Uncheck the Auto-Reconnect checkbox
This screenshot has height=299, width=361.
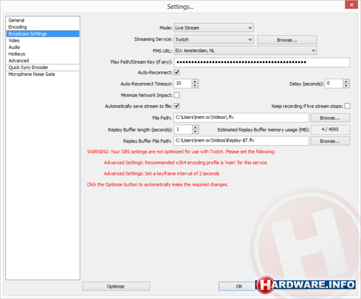click(177, 73)
